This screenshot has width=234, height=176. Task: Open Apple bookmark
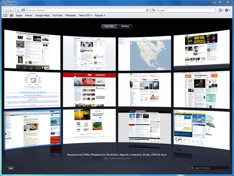pos(19,15)
